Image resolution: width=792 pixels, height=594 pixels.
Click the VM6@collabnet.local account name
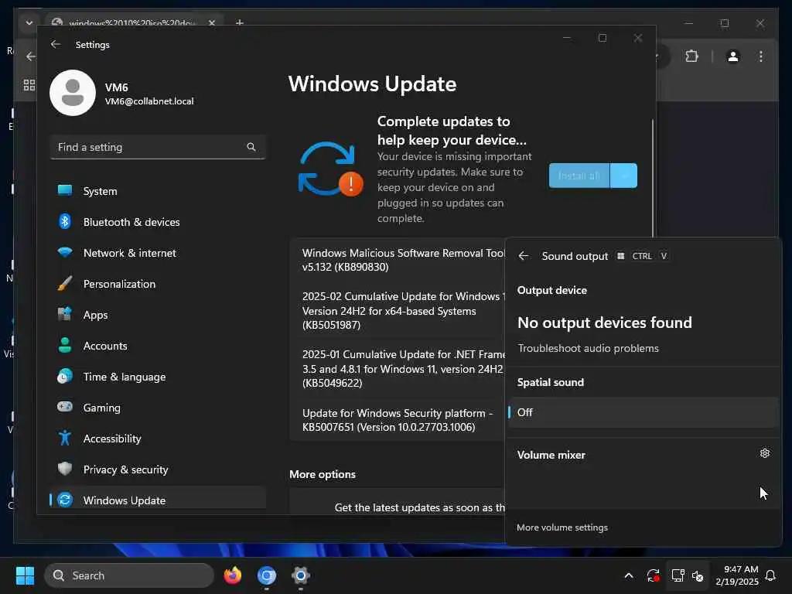[149, 101]
